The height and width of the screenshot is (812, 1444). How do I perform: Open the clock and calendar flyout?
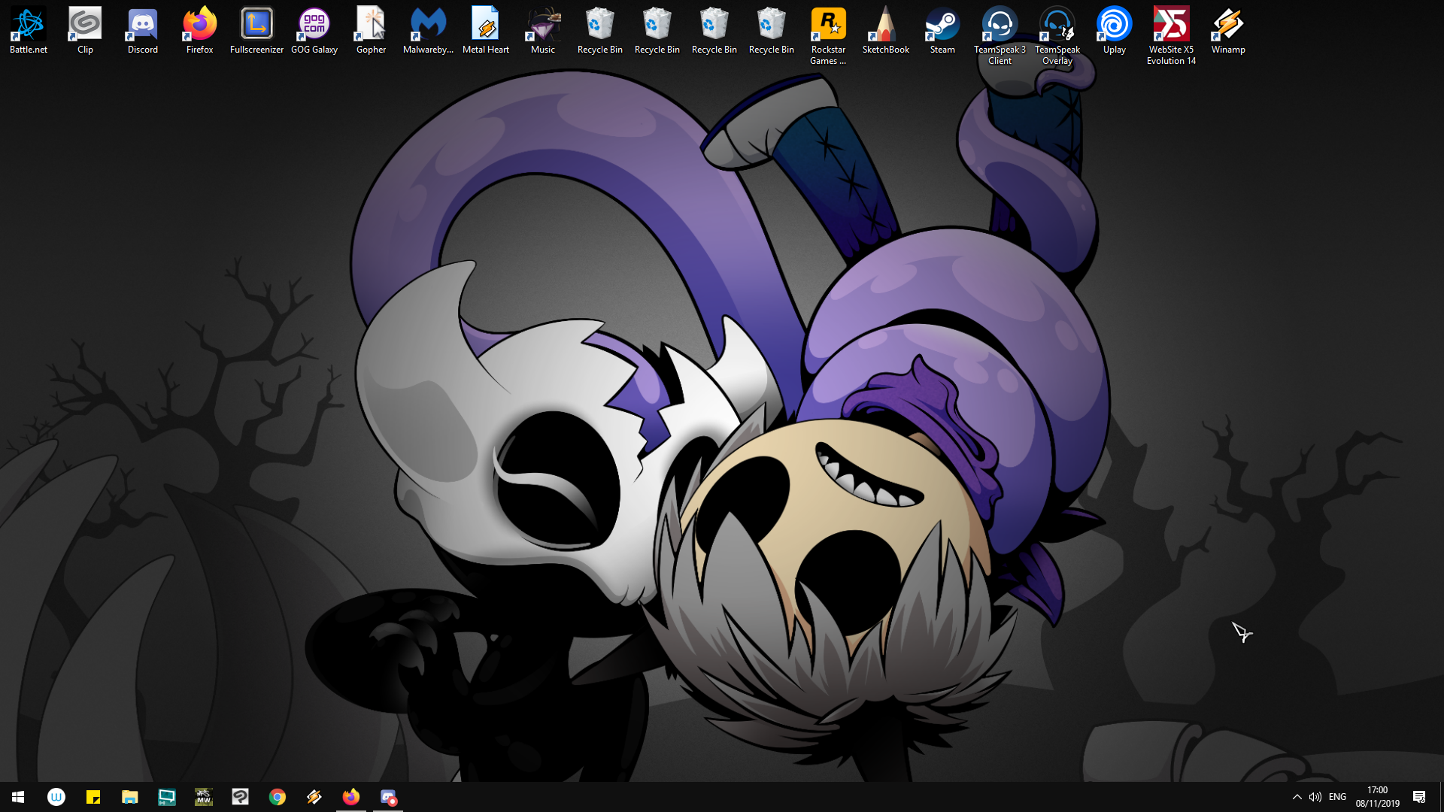1377,797
